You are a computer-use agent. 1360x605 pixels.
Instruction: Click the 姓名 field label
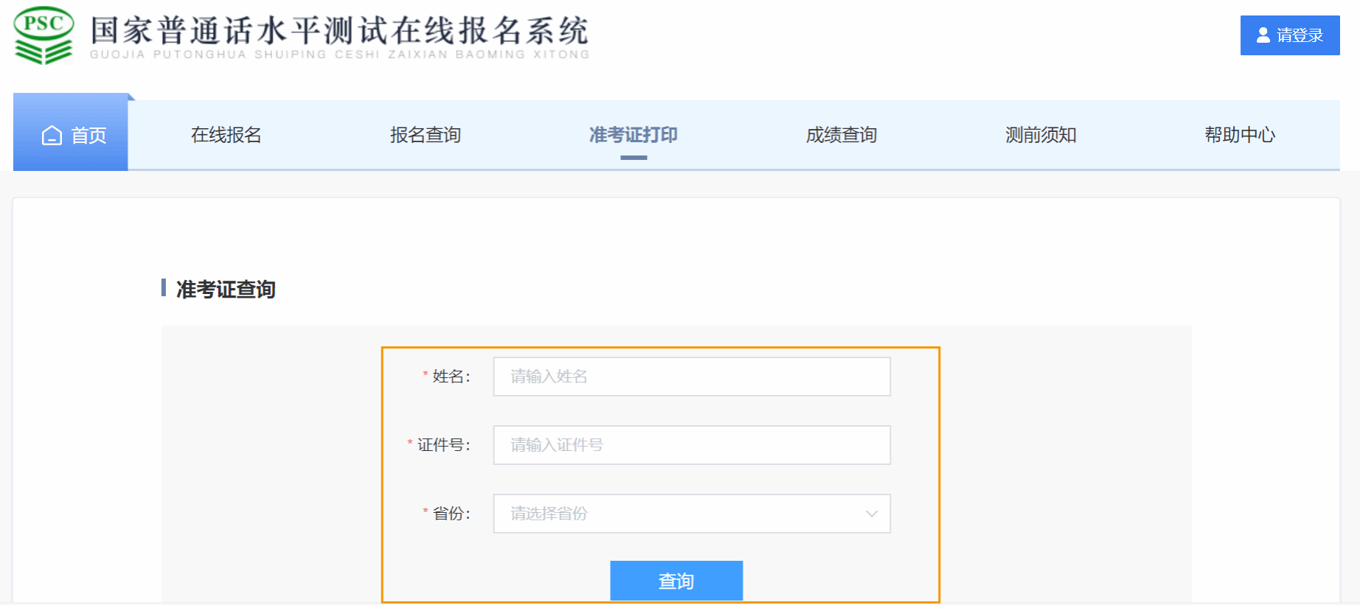[x=450, y=377]
